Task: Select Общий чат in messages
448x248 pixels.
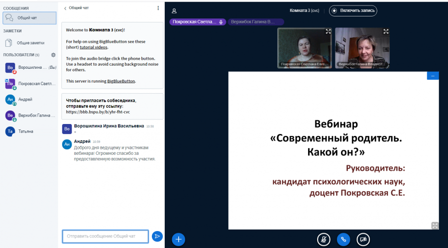Action: pos(29,18)
